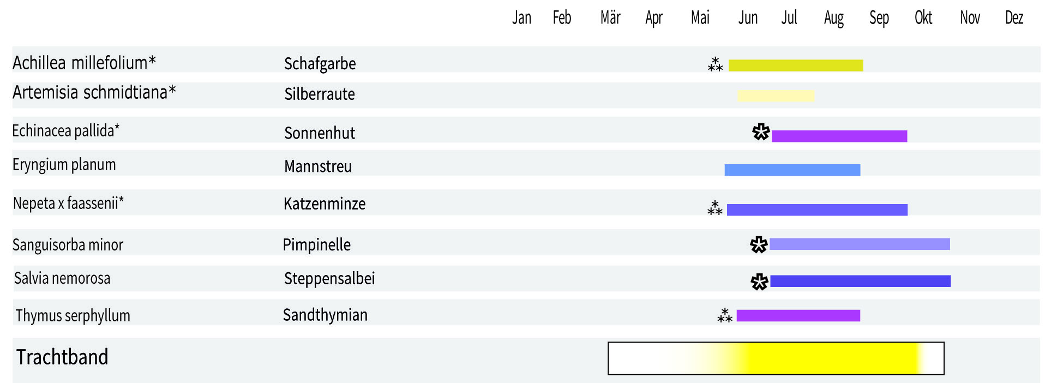Click the flower icon next to Pimpinelle bar
This screenshot has height=383, width=1051.
point(759,245)
